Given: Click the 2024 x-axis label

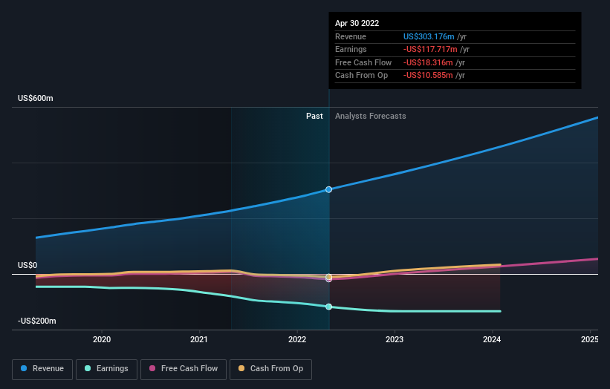Looking at the screenshot, I should click(x=492, y=339).
